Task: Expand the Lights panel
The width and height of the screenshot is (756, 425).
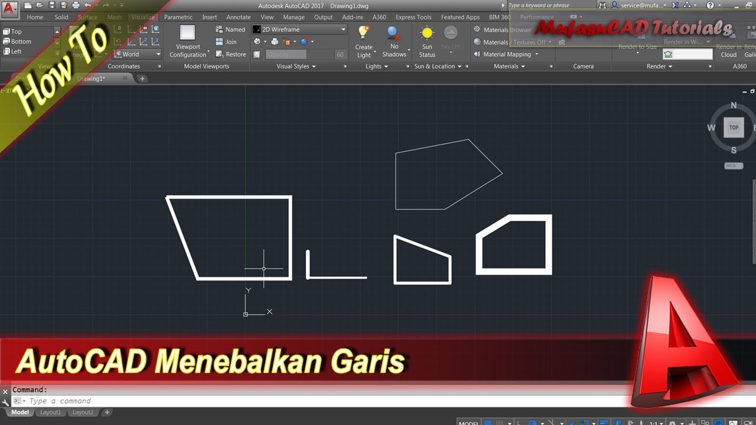Action: [x=377, y=67]
